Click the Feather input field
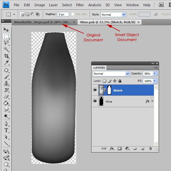 (x=63, y=14)
